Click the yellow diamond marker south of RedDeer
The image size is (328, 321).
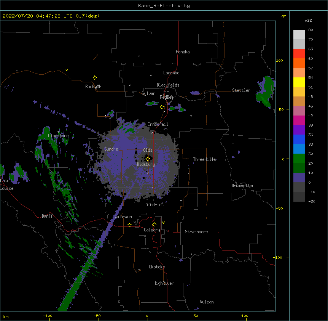coord(162,107)
